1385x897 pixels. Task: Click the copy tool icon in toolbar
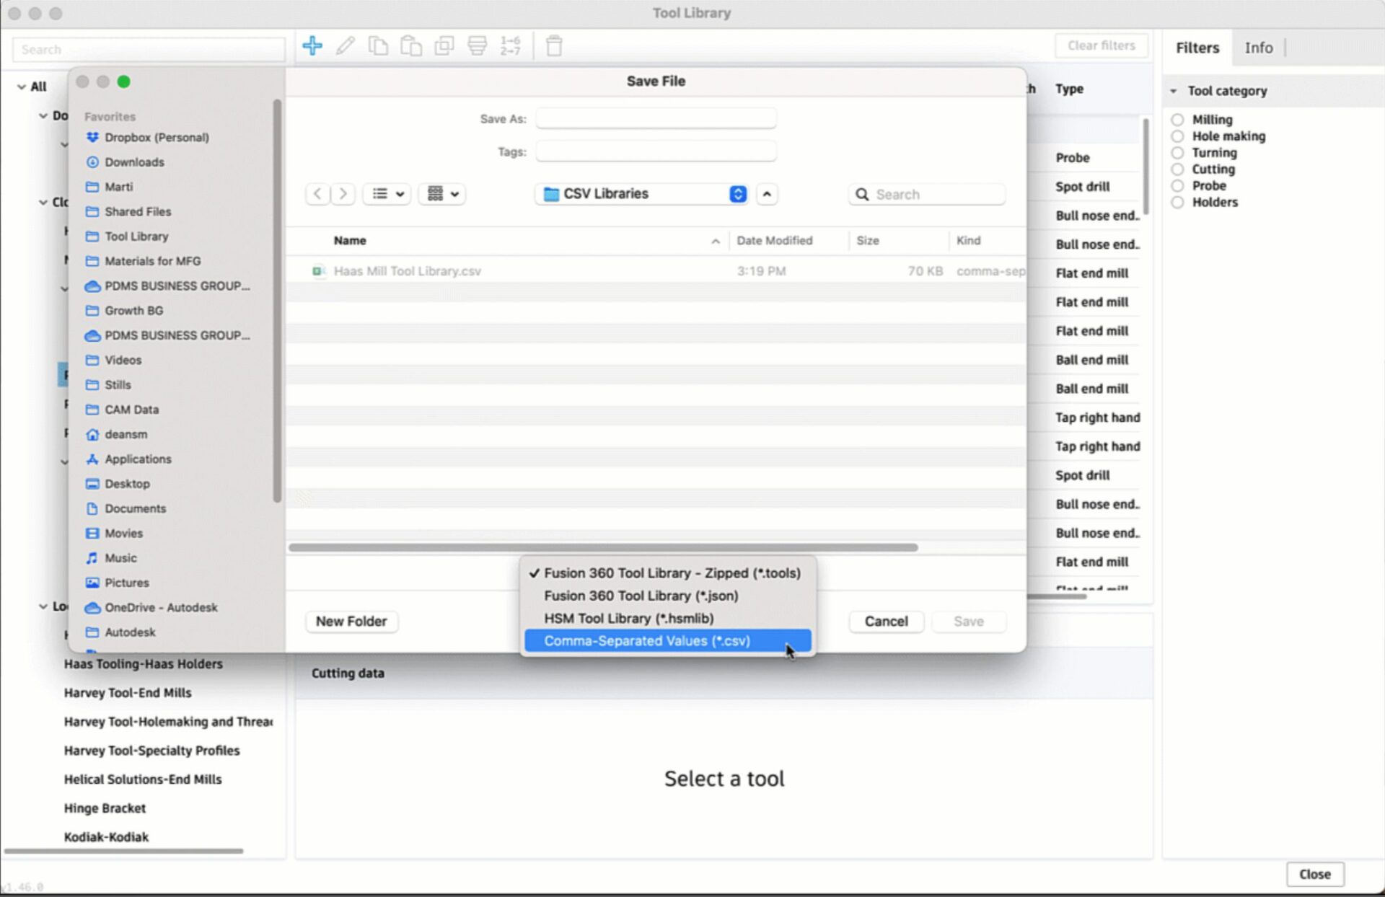(377, 46)
